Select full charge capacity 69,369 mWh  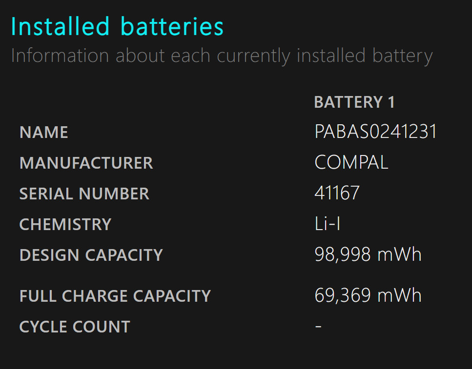(368, 295)
